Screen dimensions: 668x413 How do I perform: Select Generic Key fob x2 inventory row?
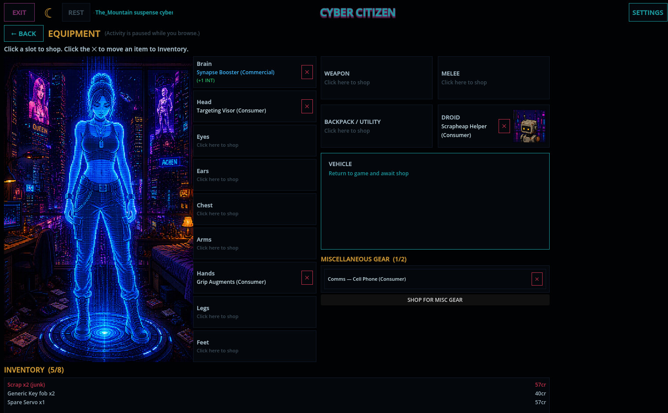pos(277,394)
